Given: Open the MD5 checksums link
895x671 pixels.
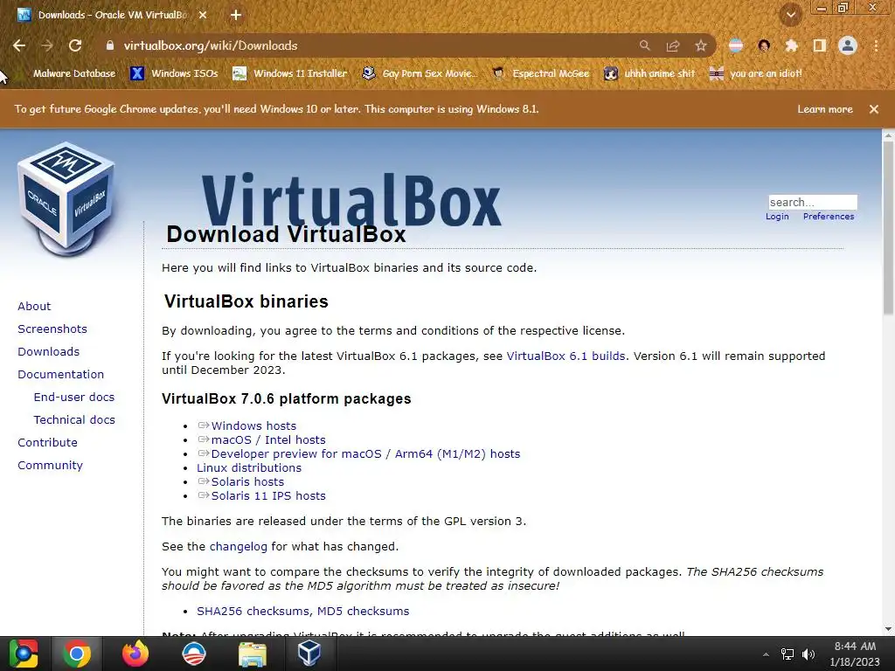Looking at the screenshot, I should [363, 611].
